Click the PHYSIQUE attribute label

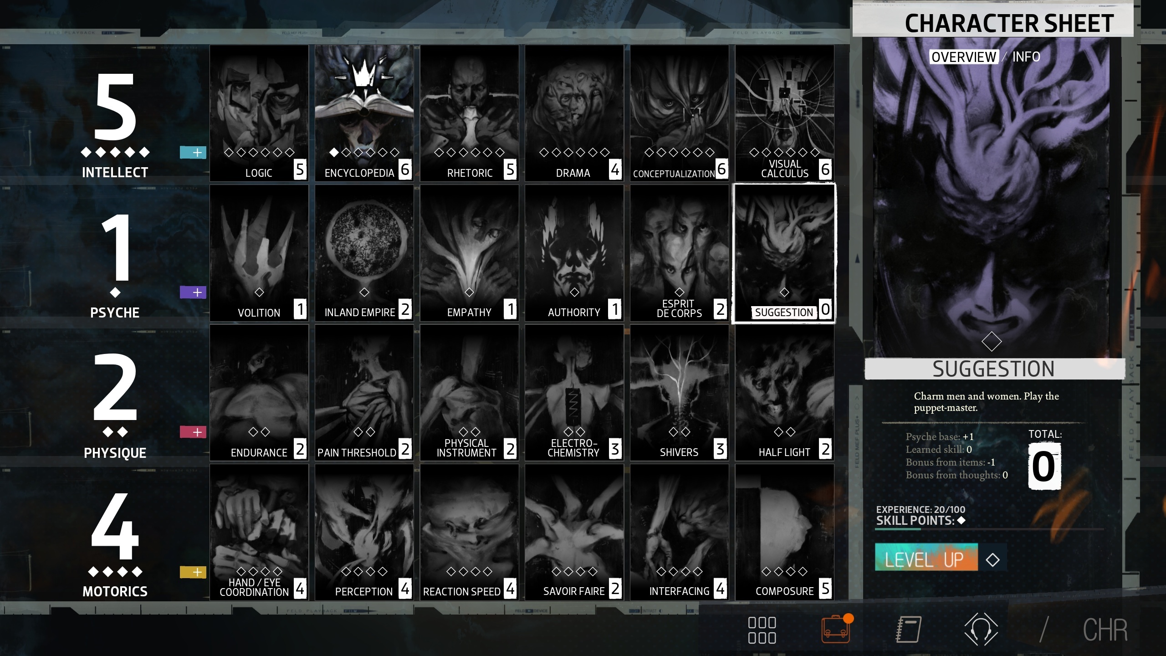pos(115,453)
